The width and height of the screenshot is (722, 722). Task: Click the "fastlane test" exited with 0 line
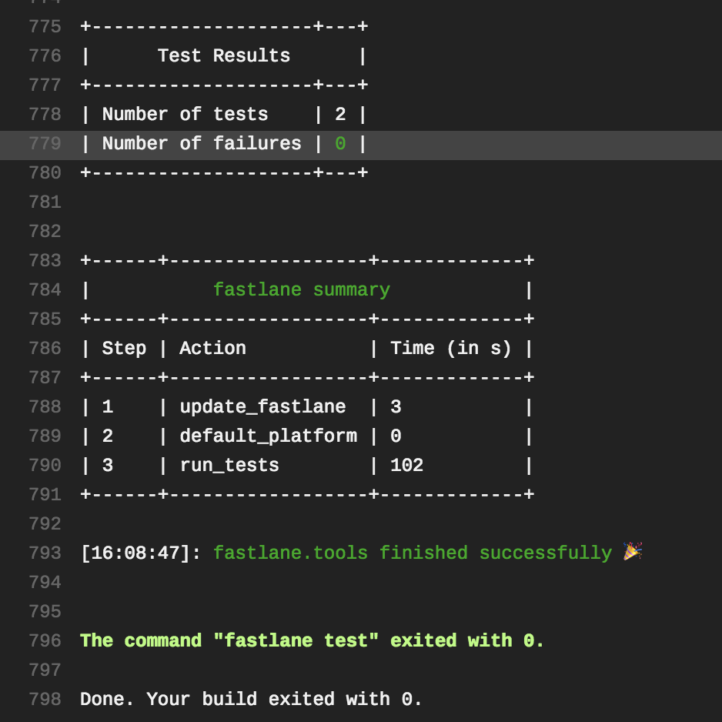coord(312,641)
